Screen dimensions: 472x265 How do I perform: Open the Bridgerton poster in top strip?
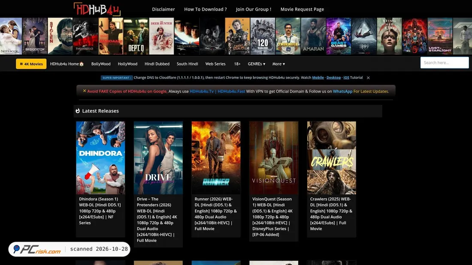click(x=35, y=36)
